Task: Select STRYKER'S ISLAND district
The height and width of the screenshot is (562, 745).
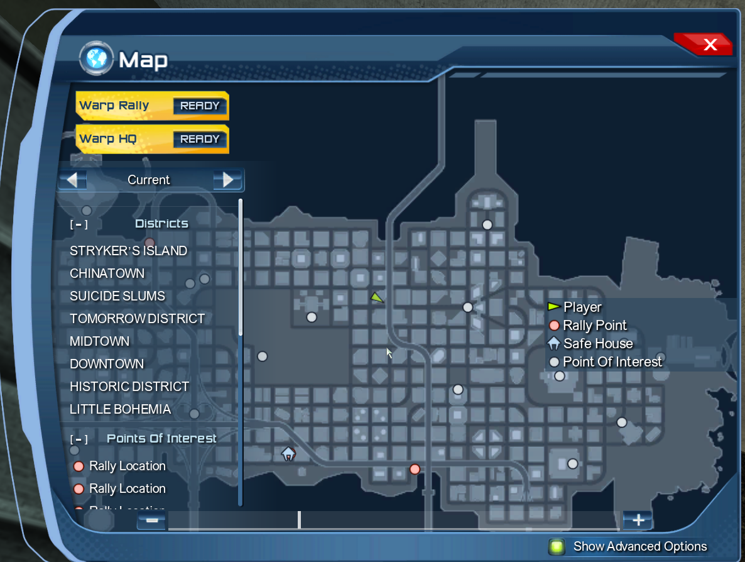Action: 128,251
